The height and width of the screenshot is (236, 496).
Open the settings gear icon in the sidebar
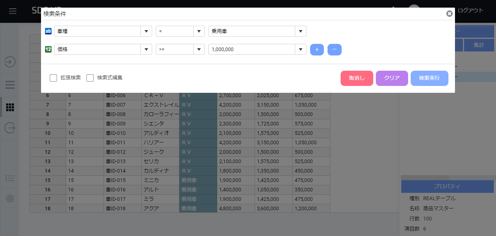point(9,198)
